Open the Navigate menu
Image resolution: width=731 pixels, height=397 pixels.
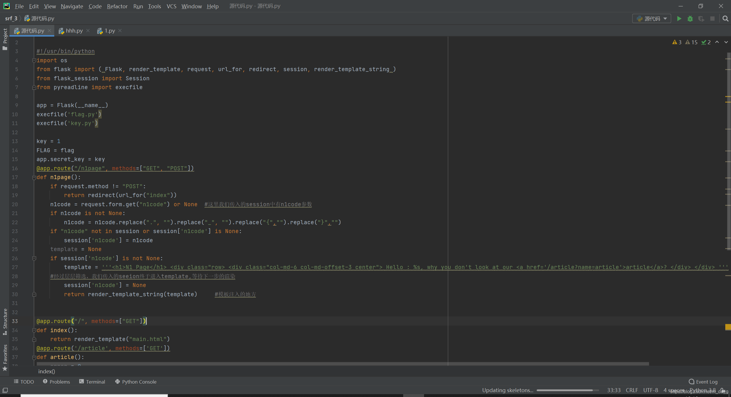pos(72,6)
